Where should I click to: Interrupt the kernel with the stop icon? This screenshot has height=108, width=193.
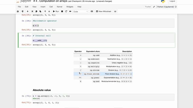[62, 11]
